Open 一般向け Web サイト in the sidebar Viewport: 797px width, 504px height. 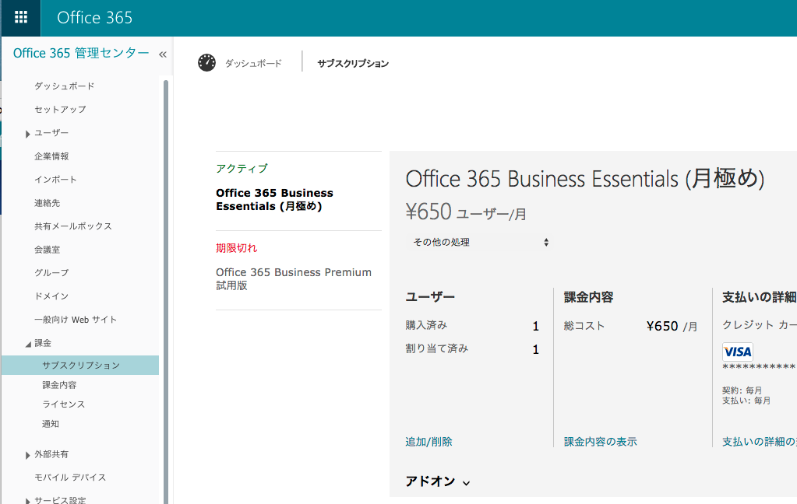pos(76,319)
